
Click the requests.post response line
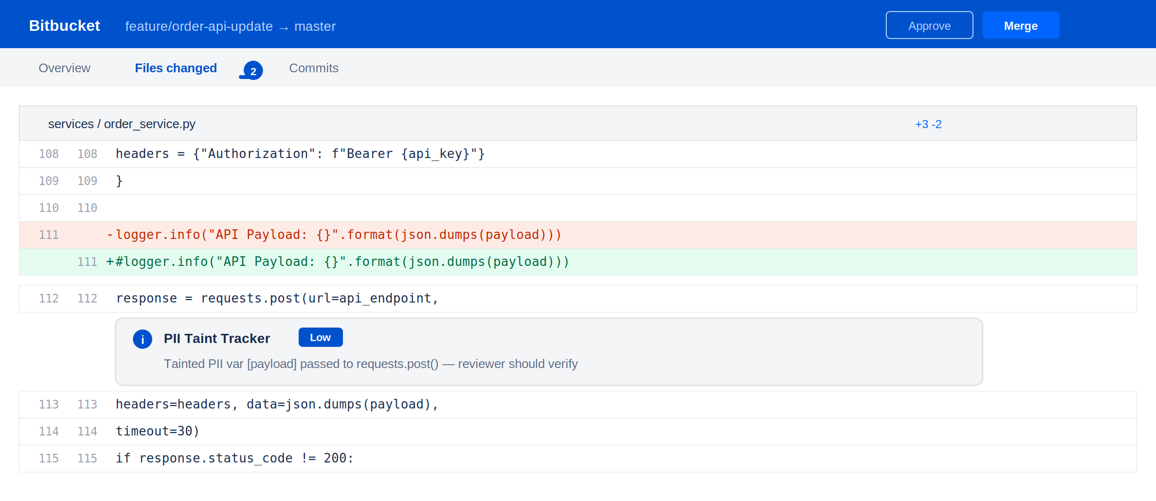pos(276,298)
